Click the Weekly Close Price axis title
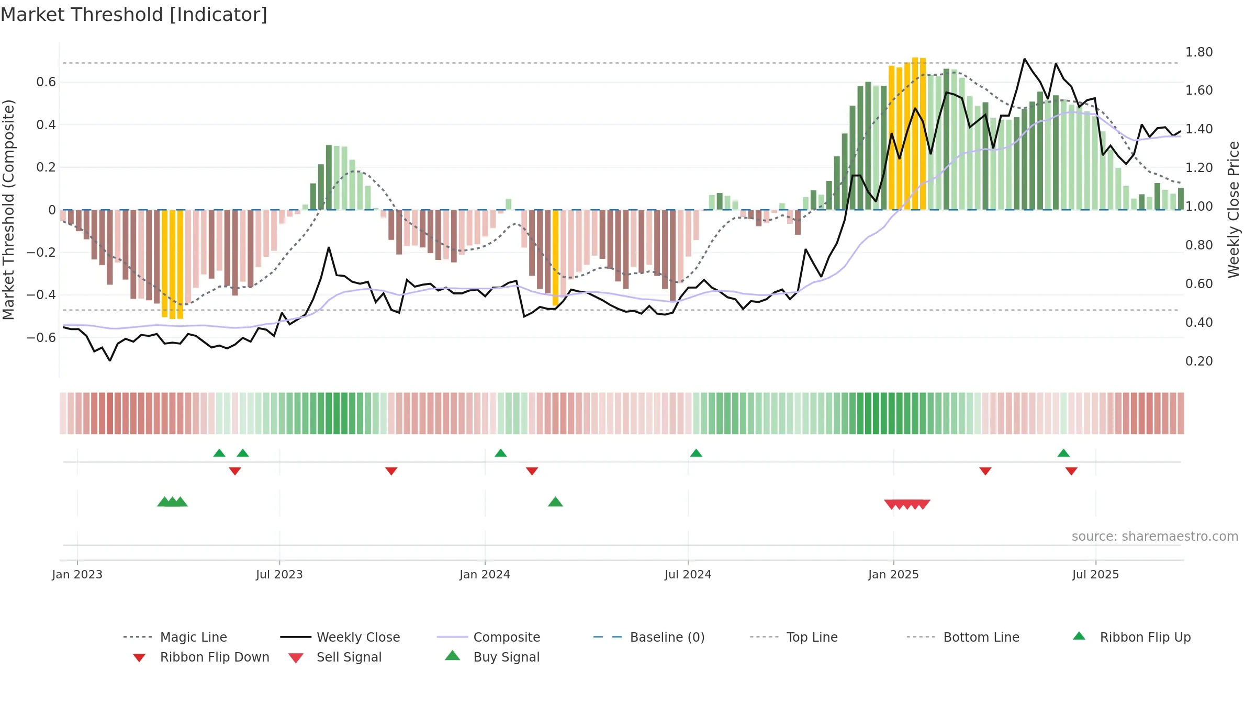 (x=1233, y=209)
